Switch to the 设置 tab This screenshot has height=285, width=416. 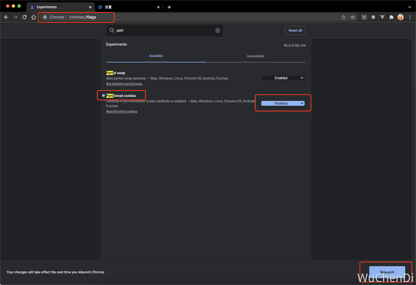pyautogui.click(x=129, y=7)
